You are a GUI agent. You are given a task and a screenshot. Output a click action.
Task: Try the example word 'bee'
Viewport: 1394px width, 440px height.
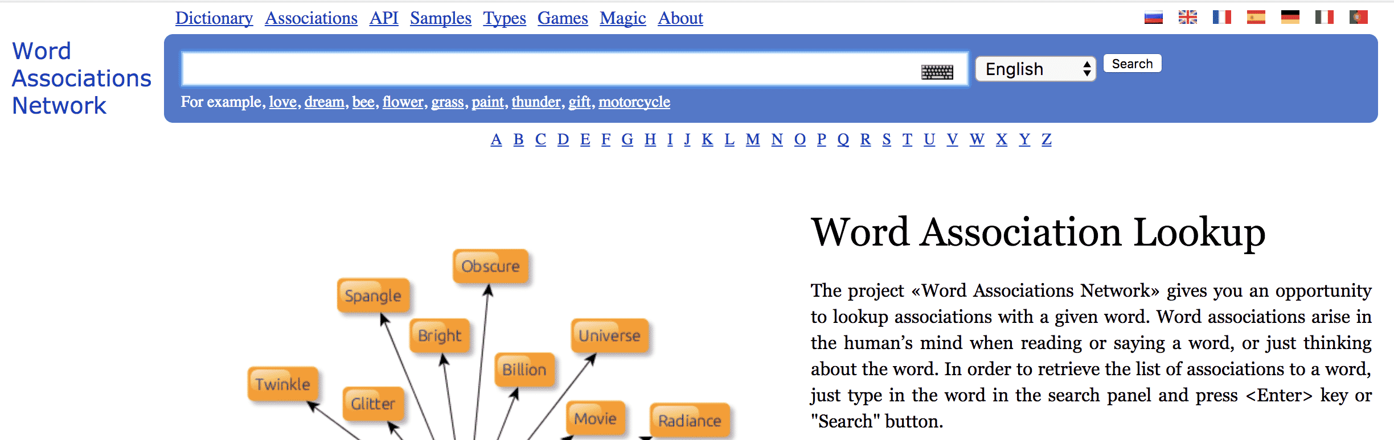pyautogui.click(x=363, y=102)
